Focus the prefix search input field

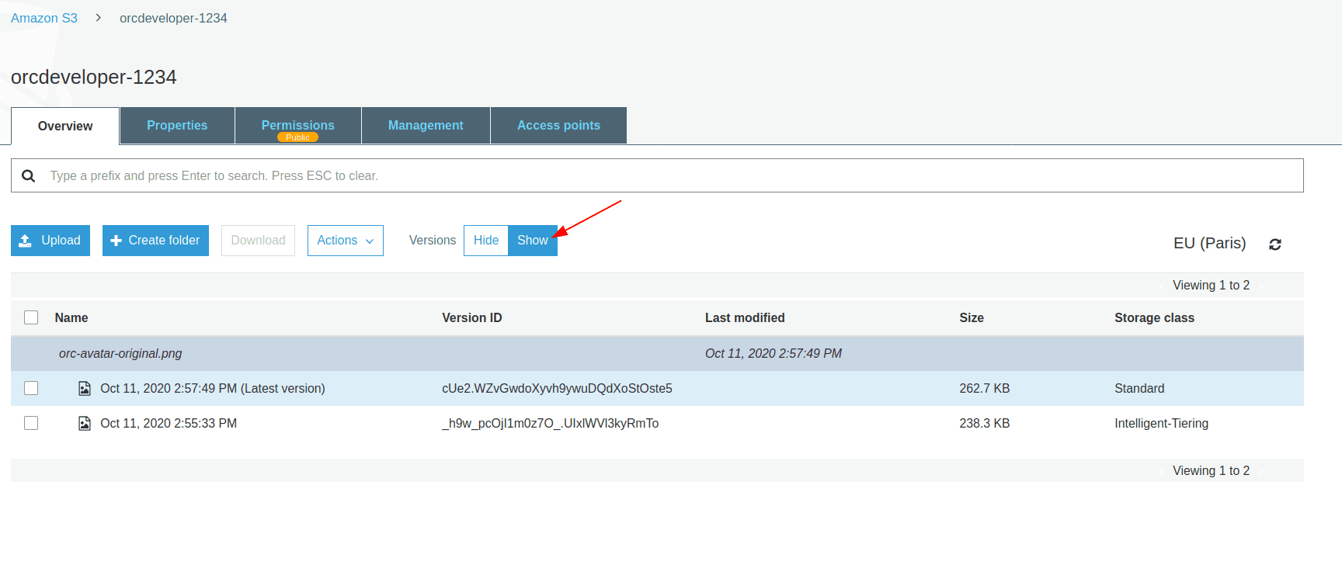(657, 176)
